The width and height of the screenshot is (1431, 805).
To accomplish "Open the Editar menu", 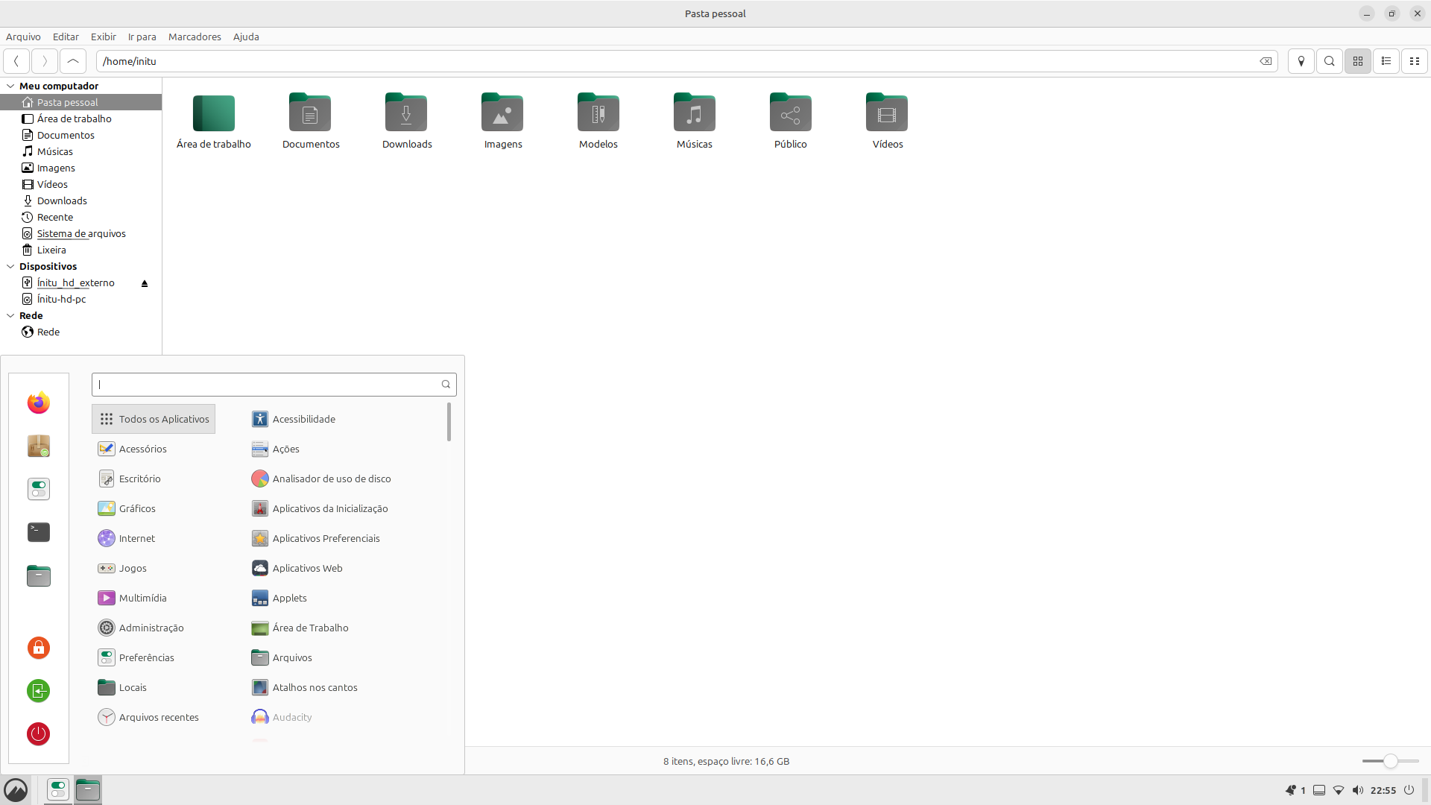I will click(66, 37).
